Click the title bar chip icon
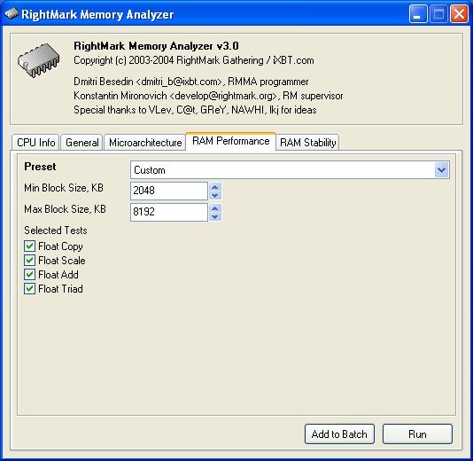This screenshot has width=473, height=461. pos(12,14)
